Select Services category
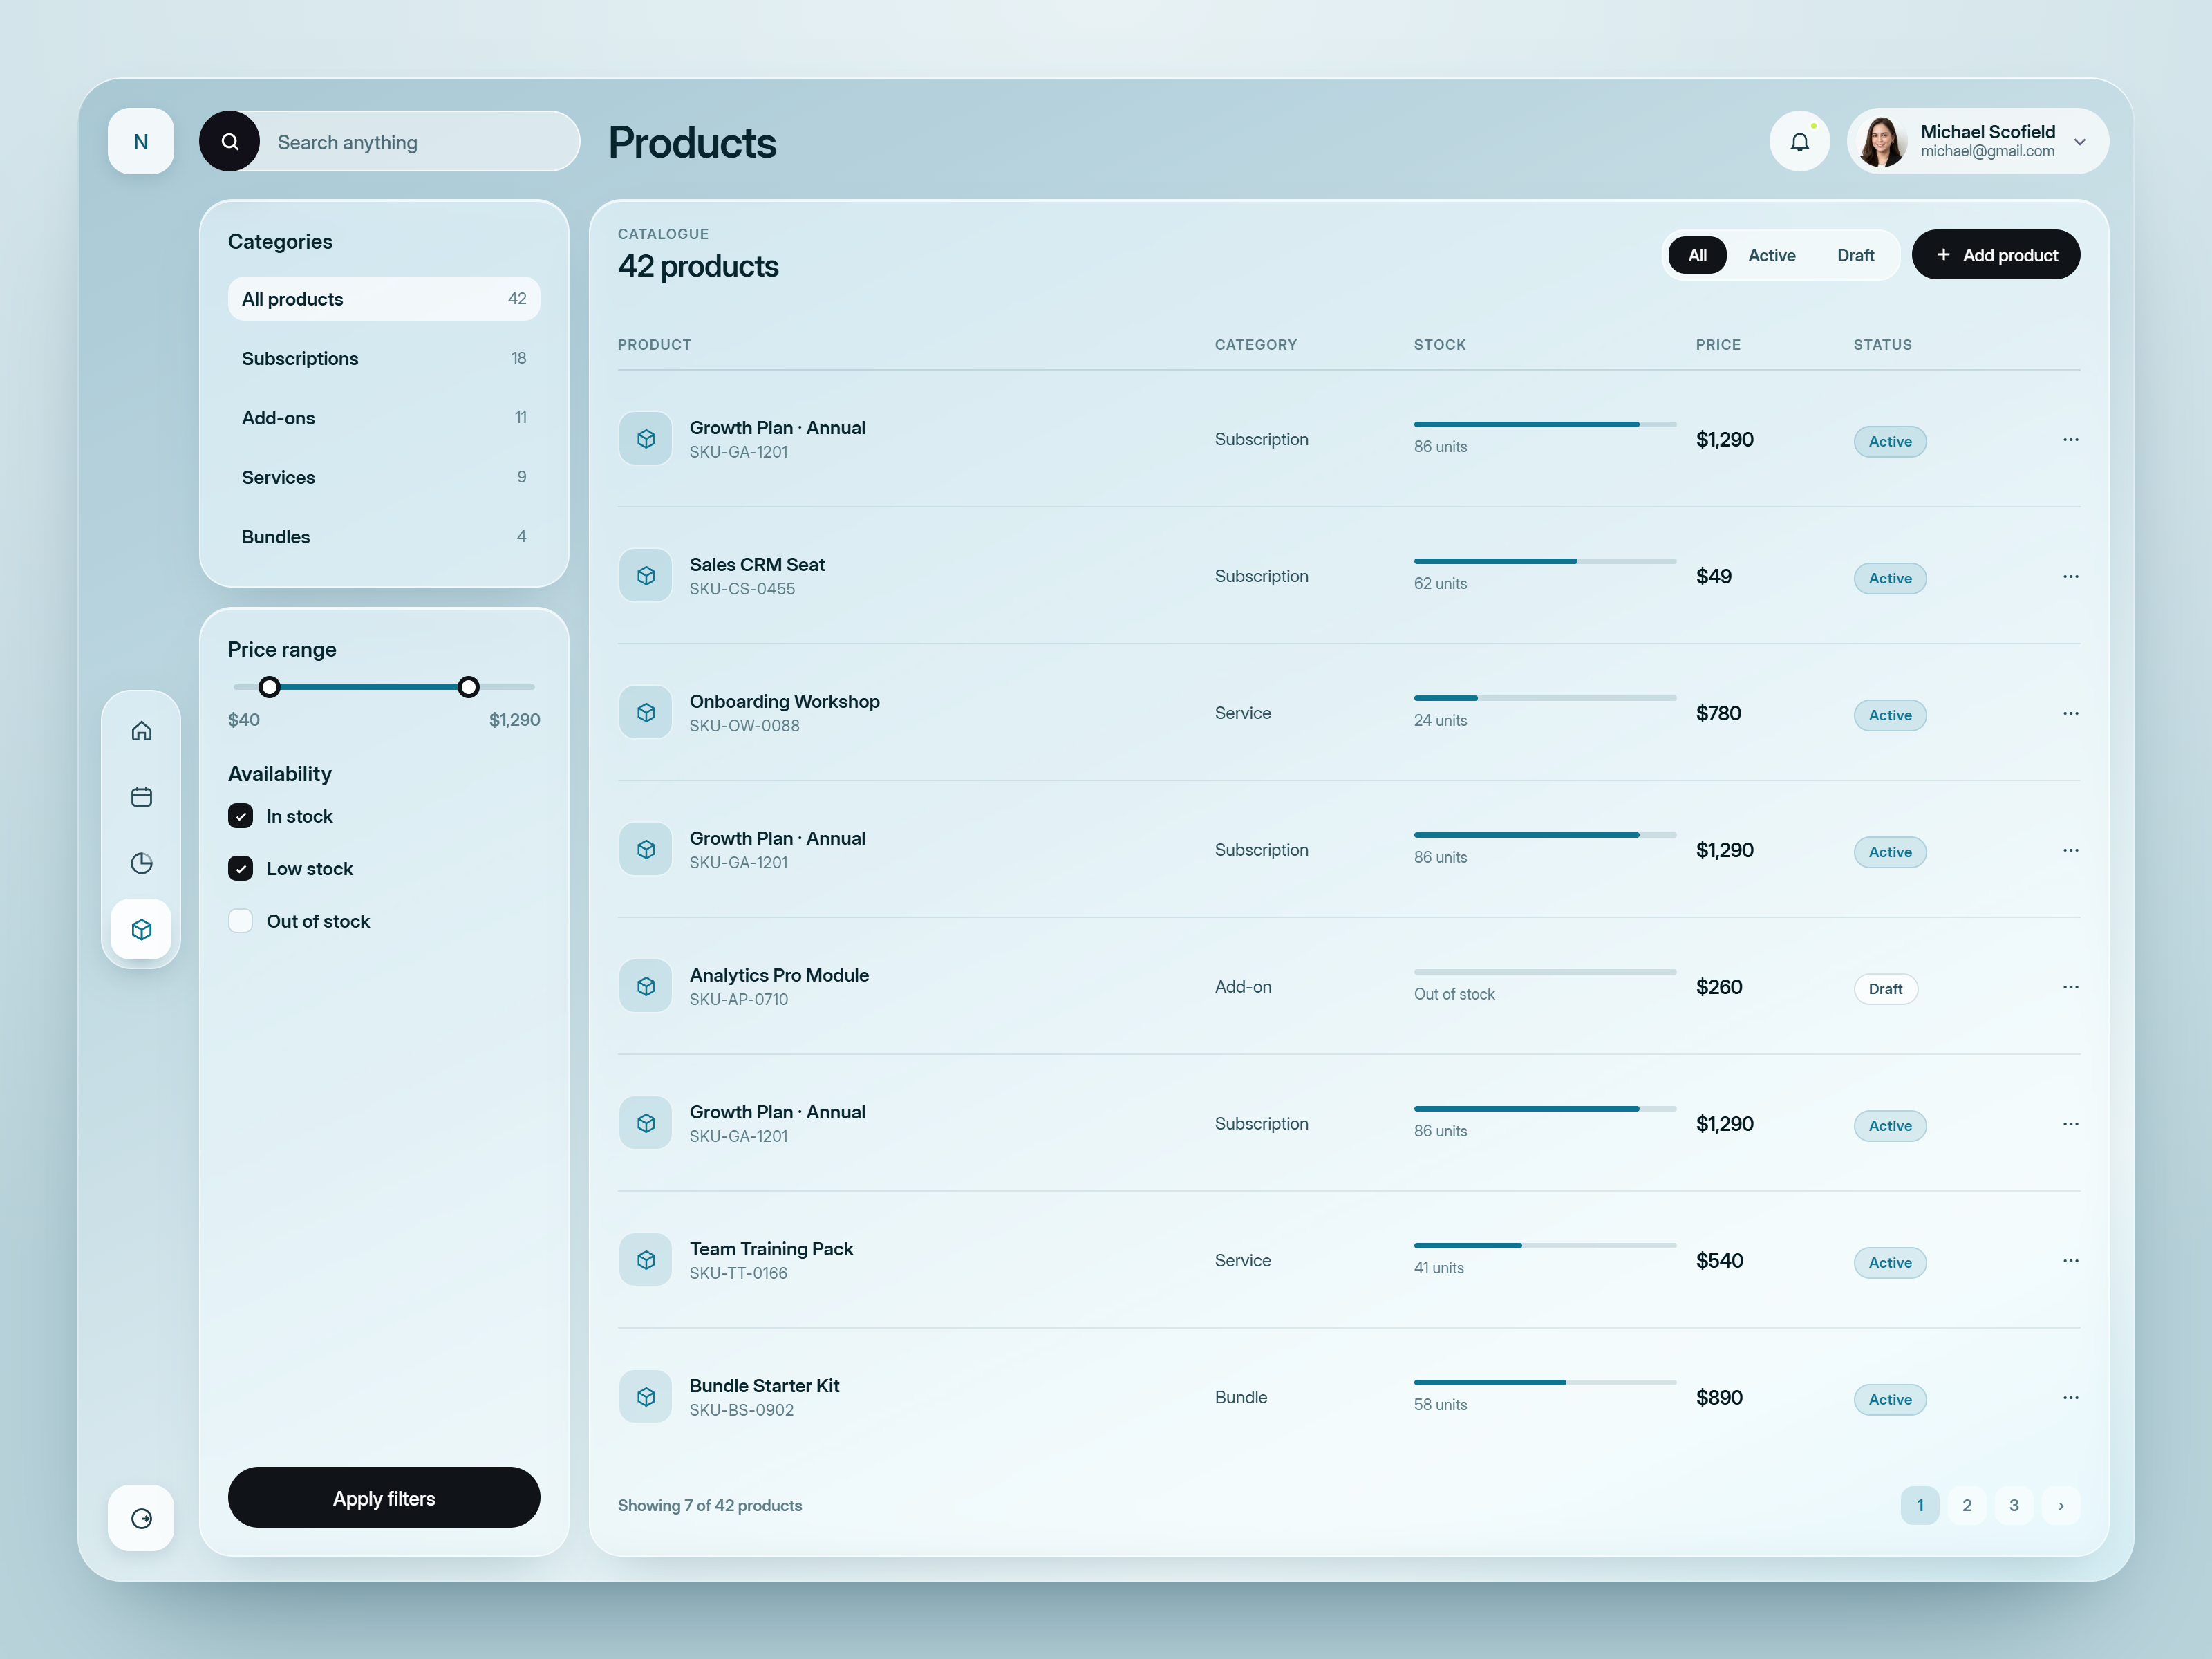The image size is (2212, 1659). pyautogui.click(x=384, y=477)
